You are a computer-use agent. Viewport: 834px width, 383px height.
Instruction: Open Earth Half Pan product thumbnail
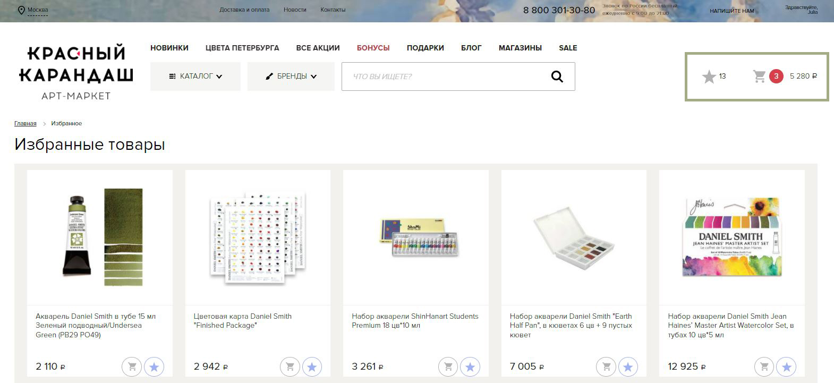[574, 238]
